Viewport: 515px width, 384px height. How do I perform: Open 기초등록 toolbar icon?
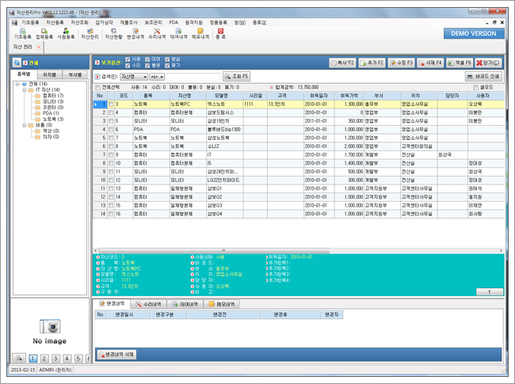pos(22,33)
